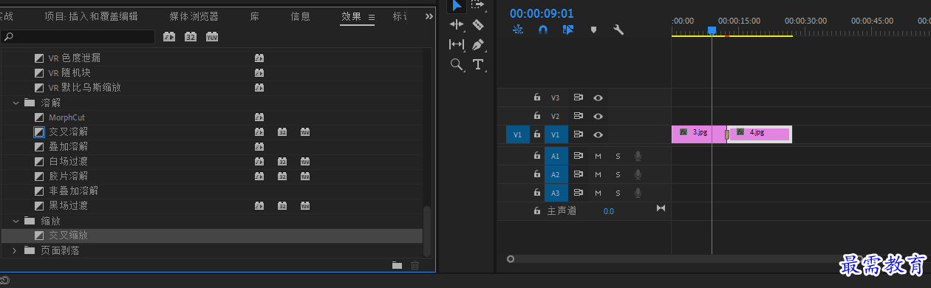Filter effects by 32-bit color icon

click(191, 36)
